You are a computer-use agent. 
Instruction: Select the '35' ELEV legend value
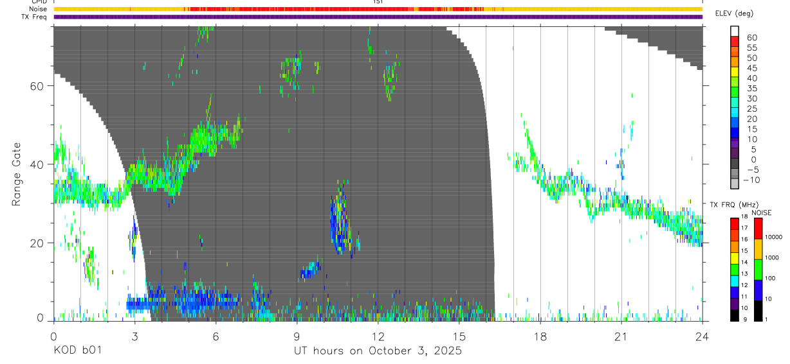[751, 89]
